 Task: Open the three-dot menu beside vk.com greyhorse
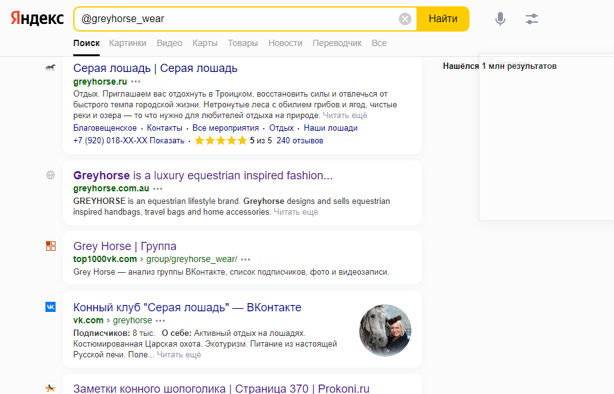pos(160,320)
